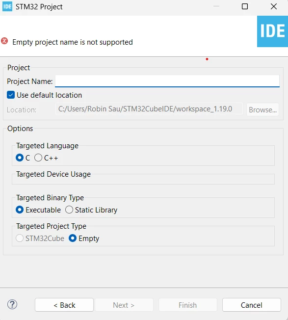288x320 pixels.
Task: Click the Next > button
Action: pos(124,305)
